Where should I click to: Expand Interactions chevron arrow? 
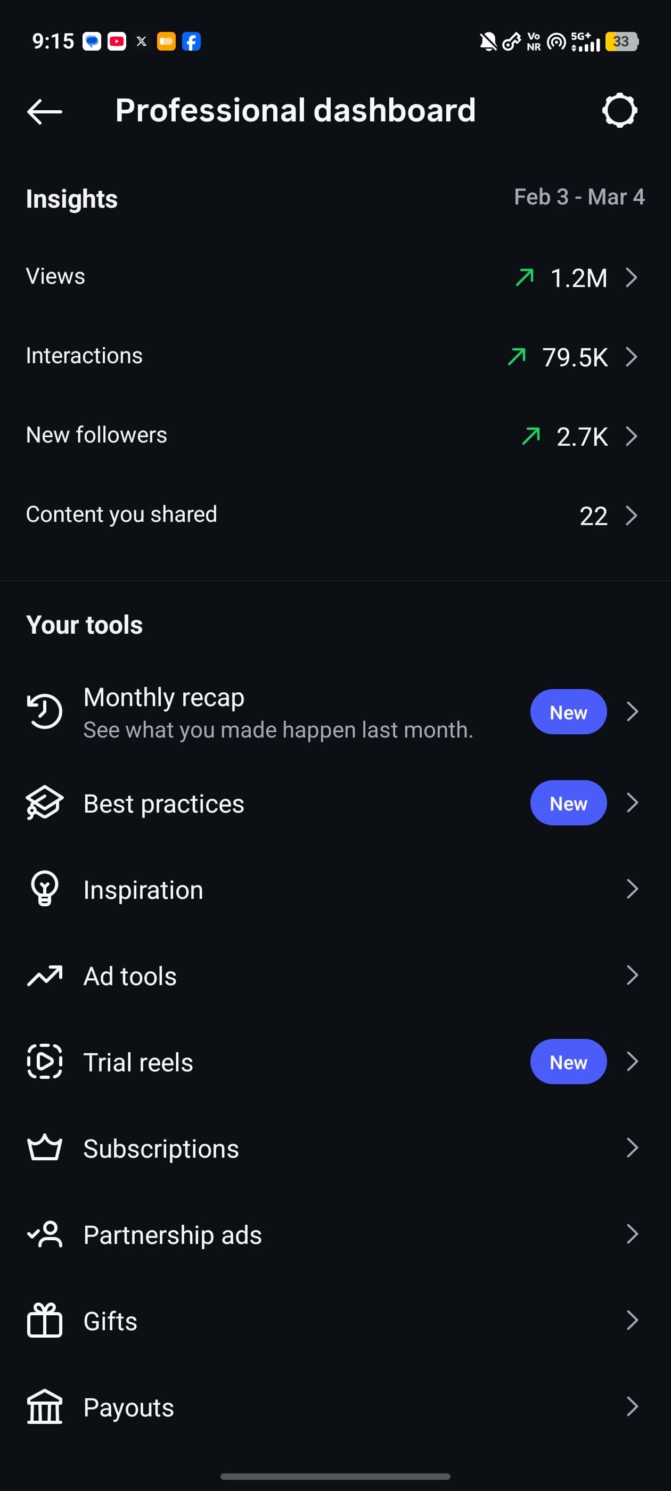tap(632, 357)
